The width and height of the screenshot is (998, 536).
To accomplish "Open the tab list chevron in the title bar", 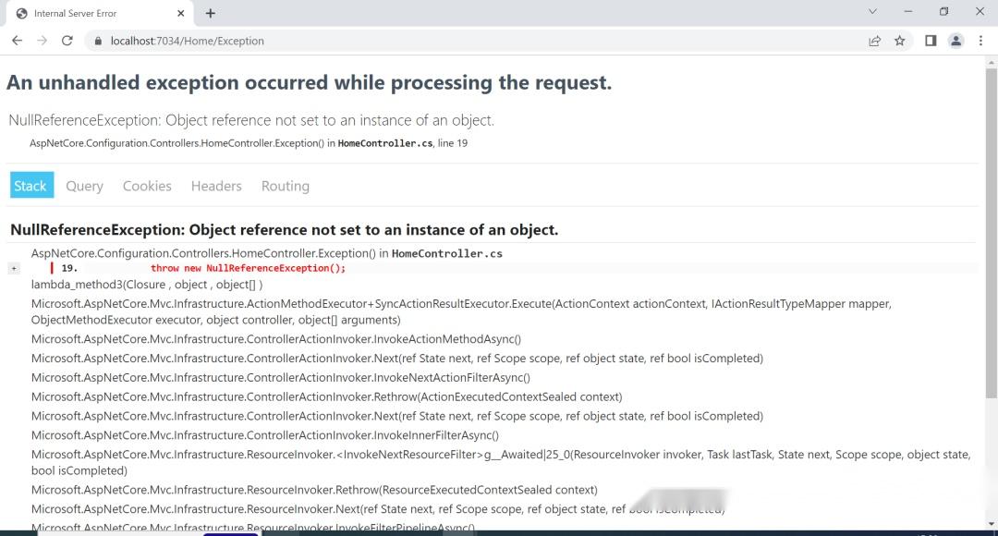I will coord(872,12).
